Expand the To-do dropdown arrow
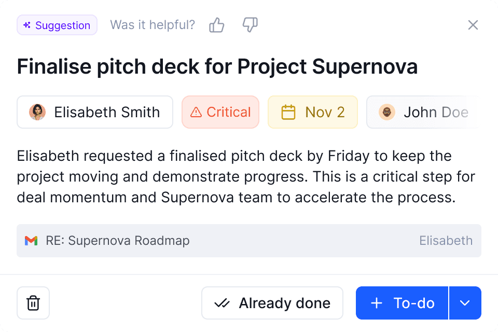 pyautogui.click(x=465, y=303)
